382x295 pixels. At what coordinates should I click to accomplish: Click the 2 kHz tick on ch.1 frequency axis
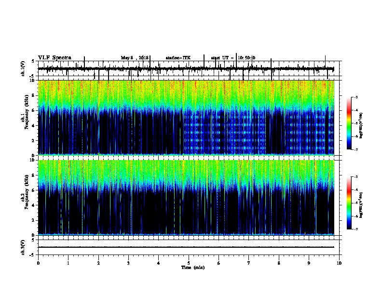(33, 140)
